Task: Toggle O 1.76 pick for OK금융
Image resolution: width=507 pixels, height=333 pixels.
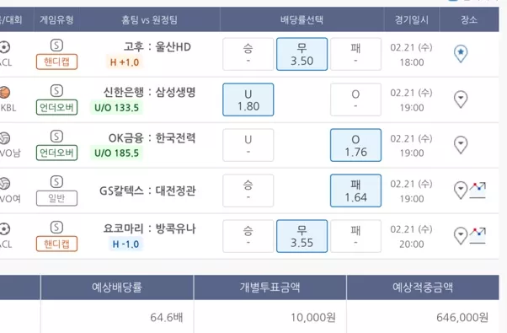Action: [x=355, y=145]
